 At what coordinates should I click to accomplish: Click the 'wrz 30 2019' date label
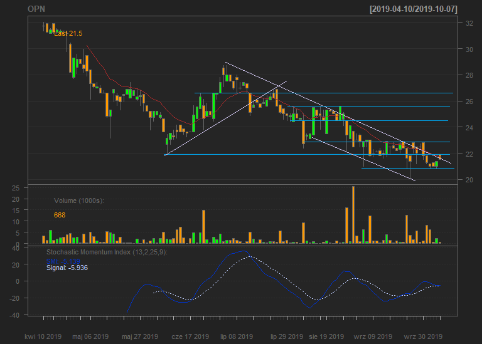(423, 336)
